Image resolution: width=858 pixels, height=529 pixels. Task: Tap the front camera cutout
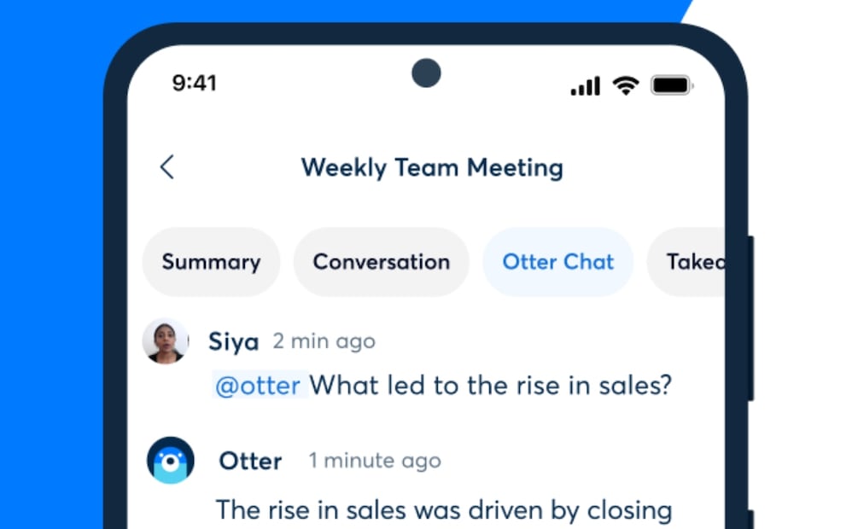(x=426, y=73)
